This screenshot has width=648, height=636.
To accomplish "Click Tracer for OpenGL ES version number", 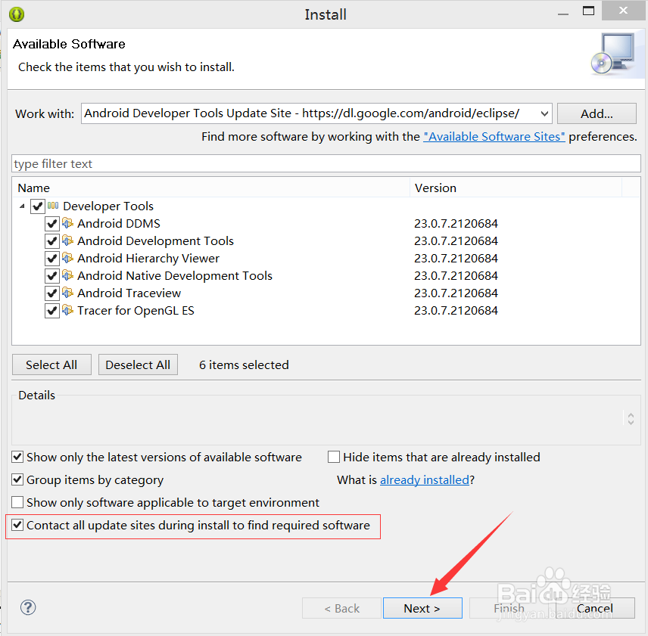I will pyautogui.click(x=456, y=310).
